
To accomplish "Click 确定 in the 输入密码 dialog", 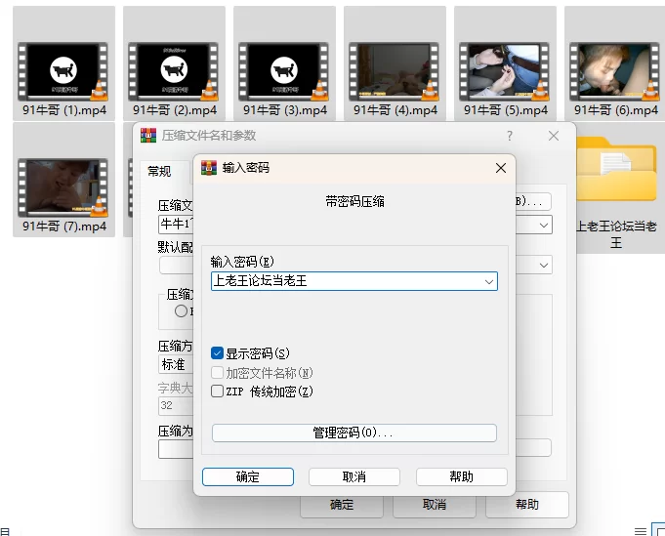I will tap(248, 477).
